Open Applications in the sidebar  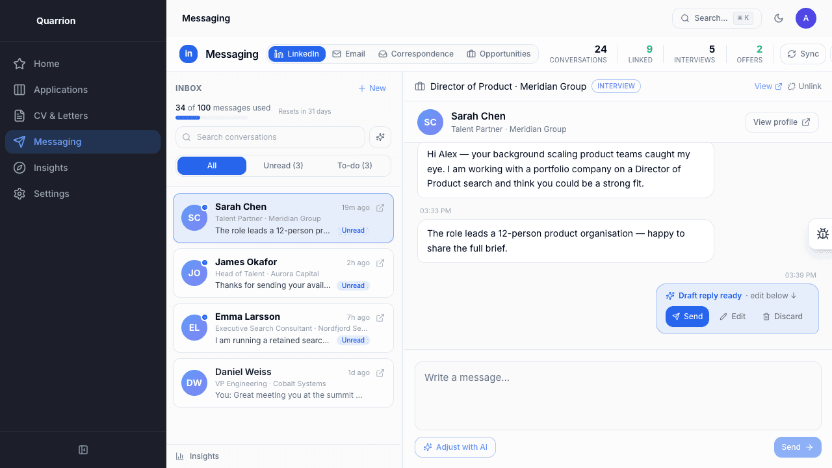pos(83,90)
